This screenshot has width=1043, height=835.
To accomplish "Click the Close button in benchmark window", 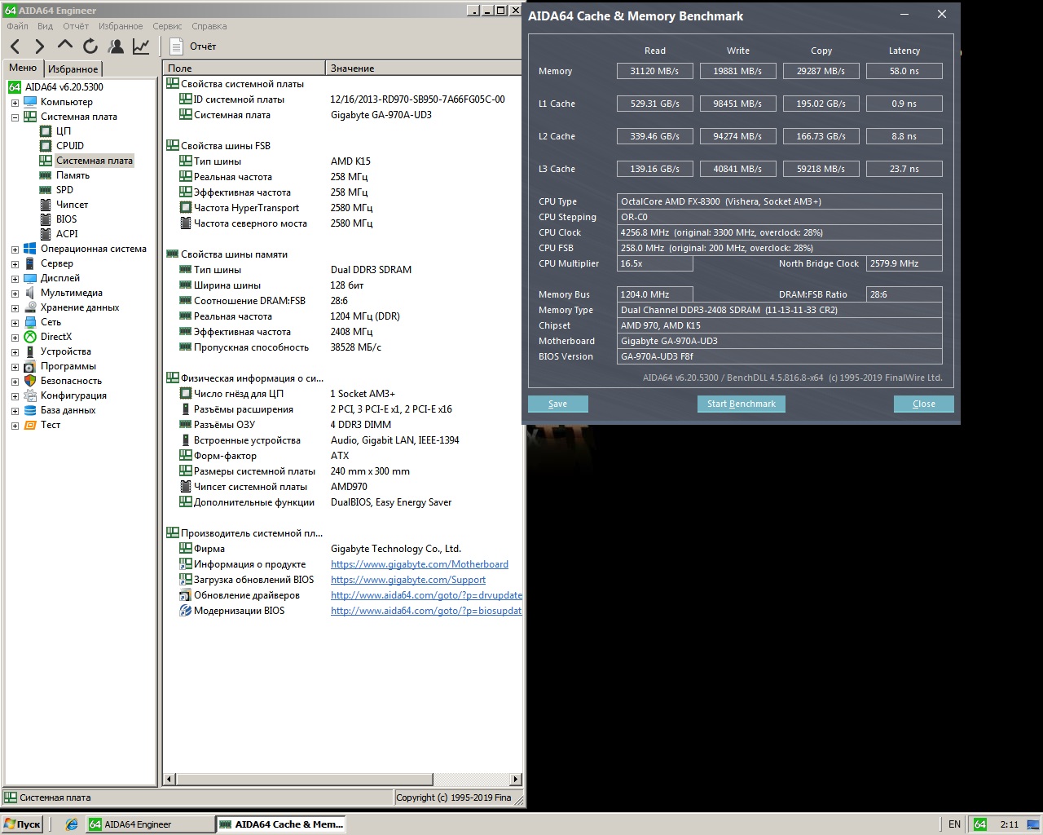I will [924, 404].
